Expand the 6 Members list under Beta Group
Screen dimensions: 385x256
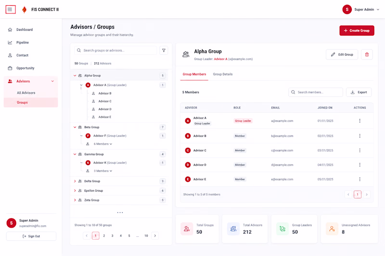[x=103, y=144]
